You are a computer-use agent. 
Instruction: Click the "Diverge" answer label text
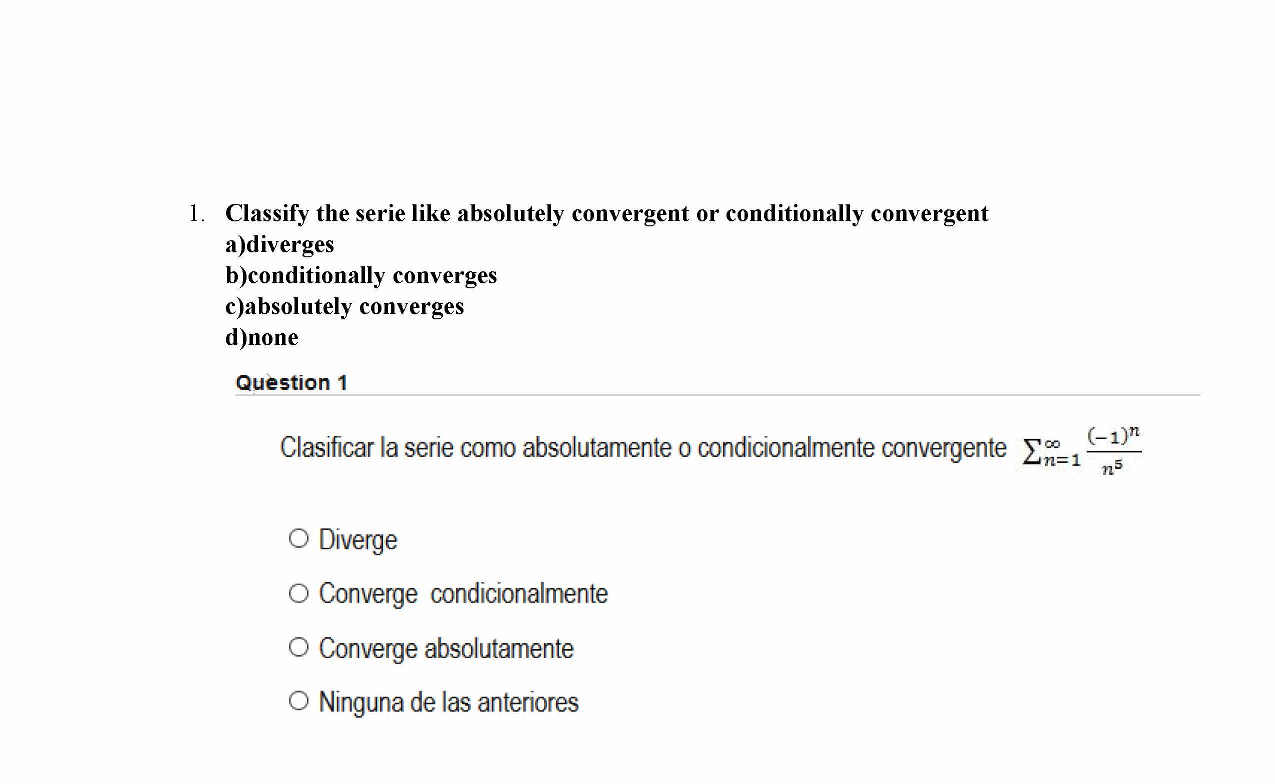358,540
